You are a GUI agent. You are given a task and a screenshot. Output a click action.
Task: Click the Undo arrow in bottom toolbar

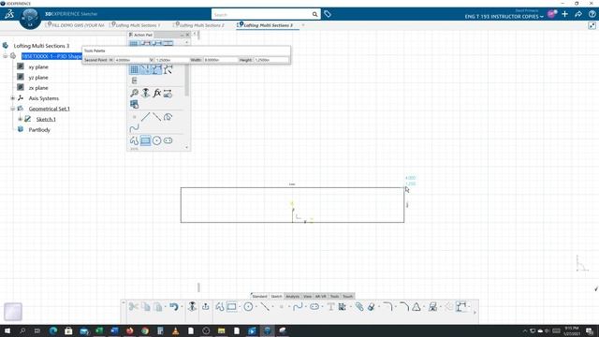click(x=174, y=306)
